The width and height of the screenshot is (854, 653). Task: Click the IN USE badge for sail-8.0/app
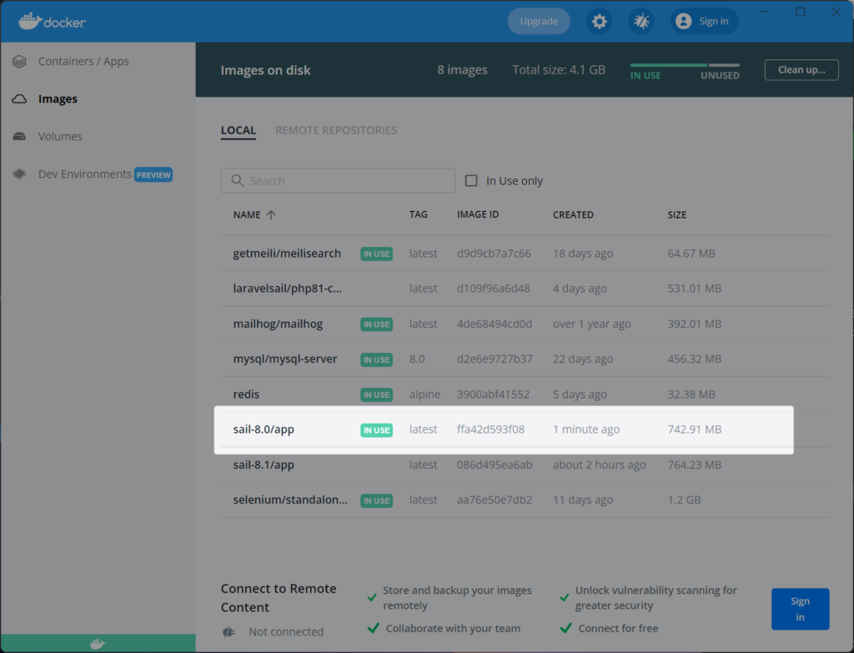376,430
